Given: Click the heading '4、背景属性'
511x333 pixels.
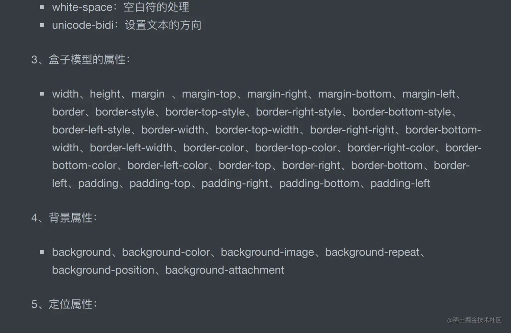Looking at the screenshot, I should click(x=64, y=218).
